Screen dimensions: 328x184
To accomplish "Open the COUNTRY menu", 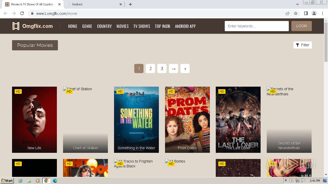I will [x=104, y=26].
